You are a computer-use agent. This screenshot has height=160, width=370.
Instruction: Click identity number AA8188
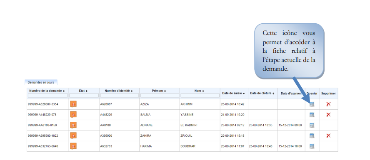[x=105, y=125]
